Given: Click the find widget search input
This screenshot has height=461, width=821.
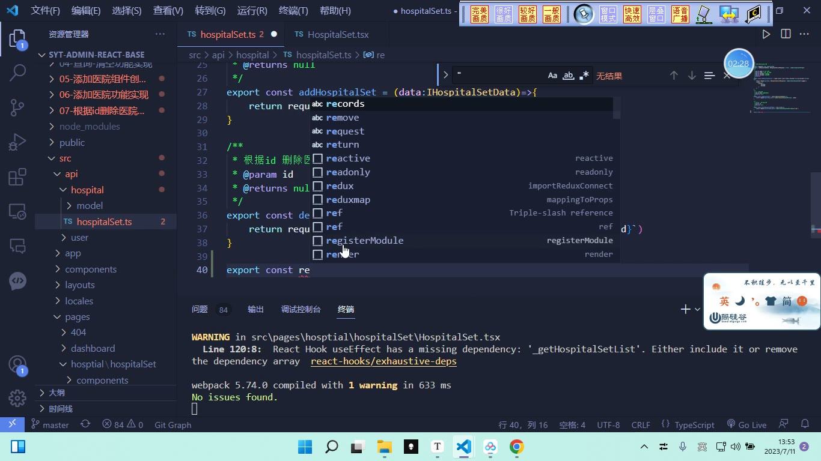Looking at the screenshot, I should [x=498, y=76].
